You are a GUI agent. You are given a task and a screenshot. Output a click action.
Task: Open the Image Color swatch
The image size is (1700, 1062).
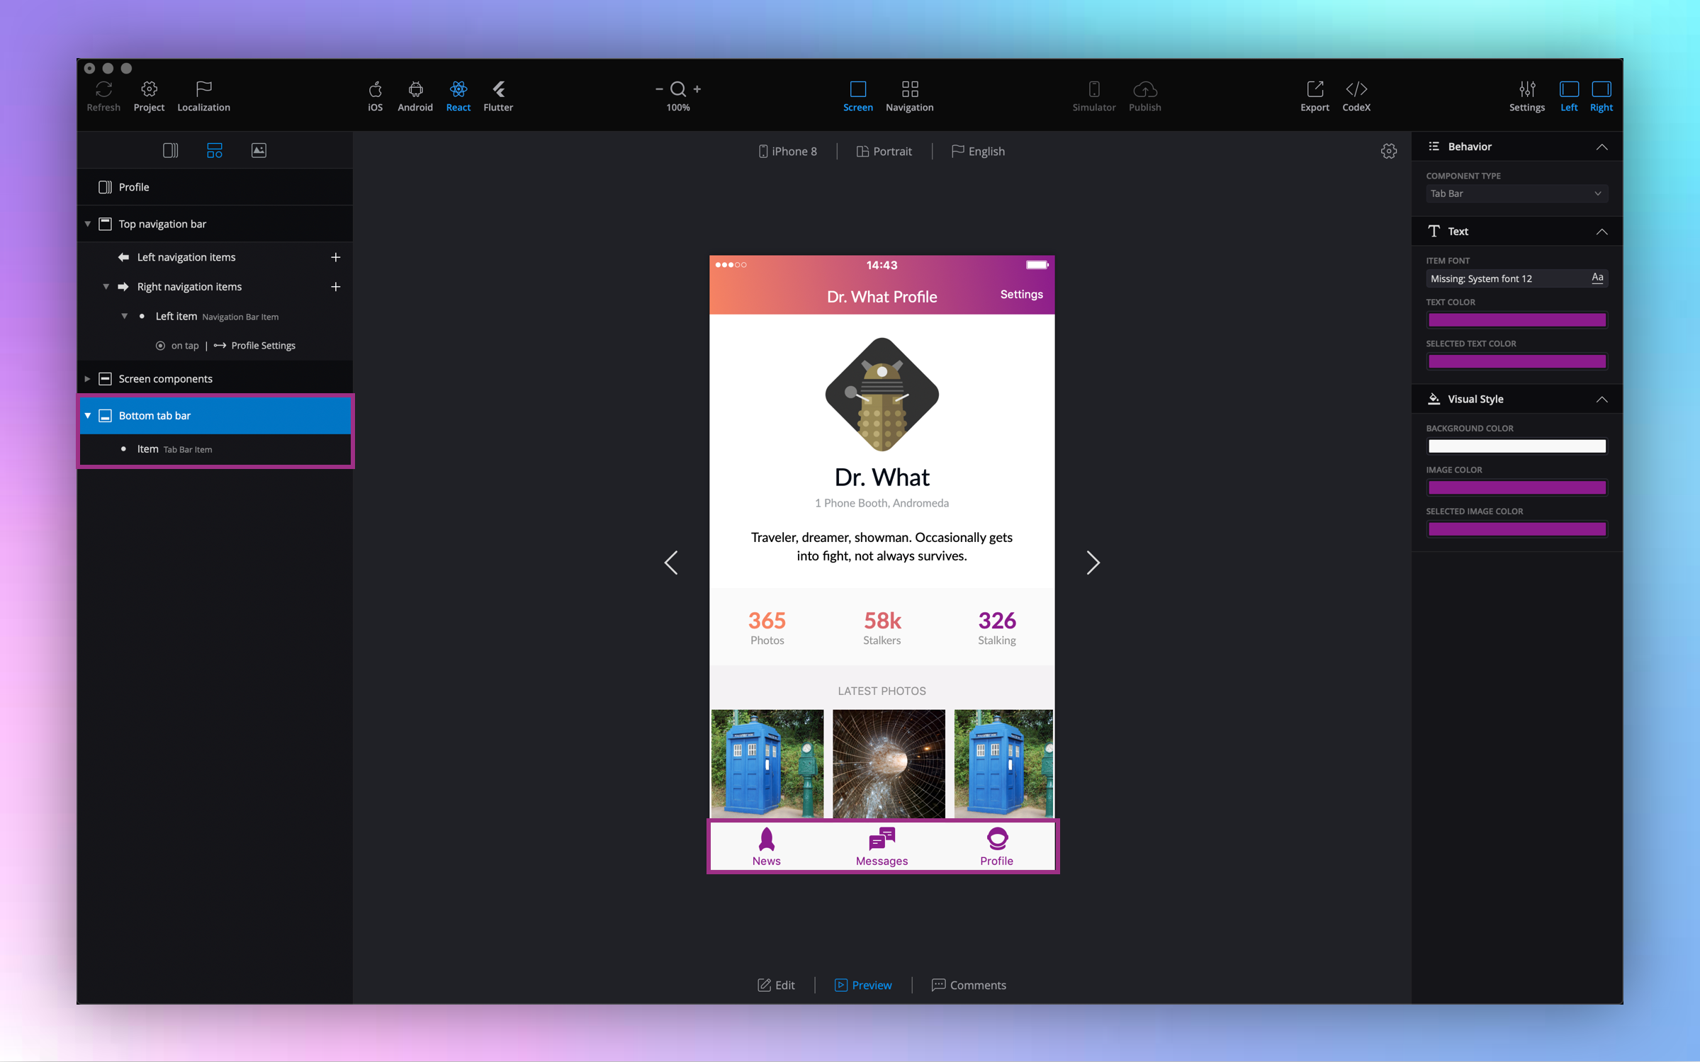pos(1516,488)
